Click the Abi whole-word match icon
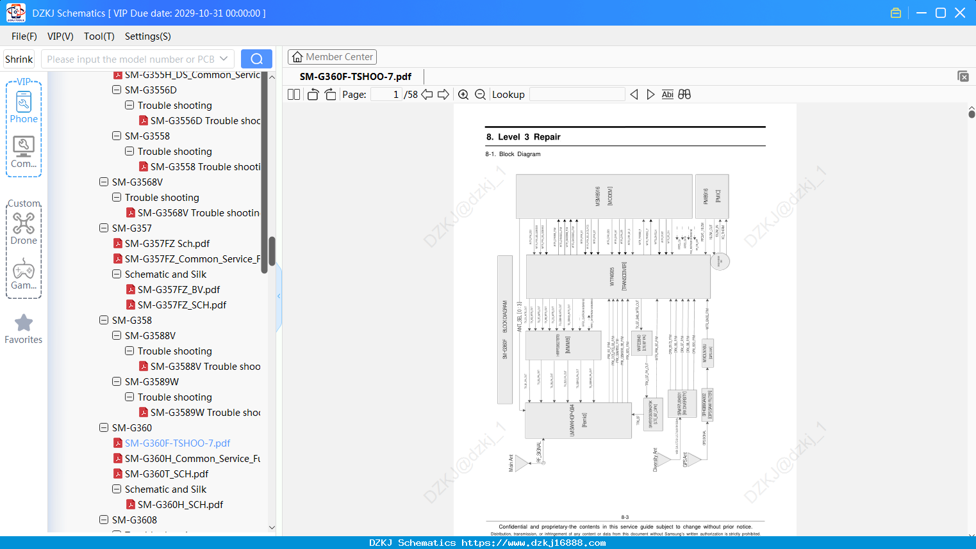The image size is (976, 549). pos(667,95)
